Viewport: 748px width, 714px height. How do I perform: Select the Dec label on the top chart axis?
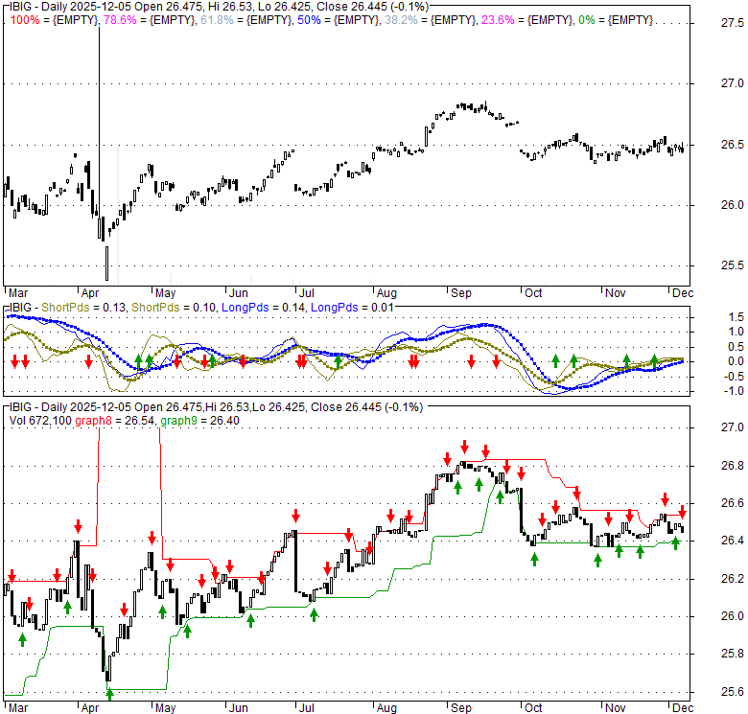point(682,292)
